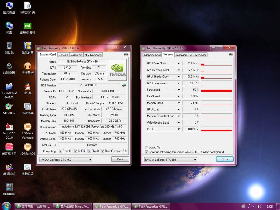Image resolution: width=280 pixels, height=210 pixels.
Task: Switch to Sensors tab in left GPU-Z window
Action: coord(63,55)
